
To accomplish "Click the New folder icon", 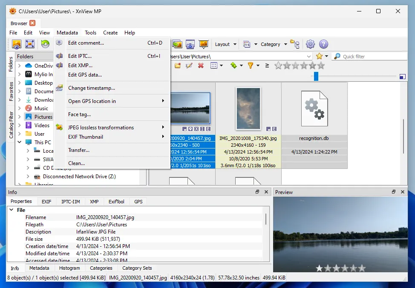I will coord(177,65).
